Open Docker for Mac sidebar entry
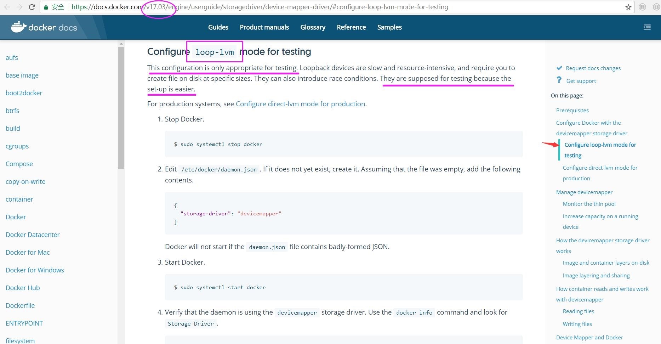The width and height of the screenshot is (661, 344). 28,252
